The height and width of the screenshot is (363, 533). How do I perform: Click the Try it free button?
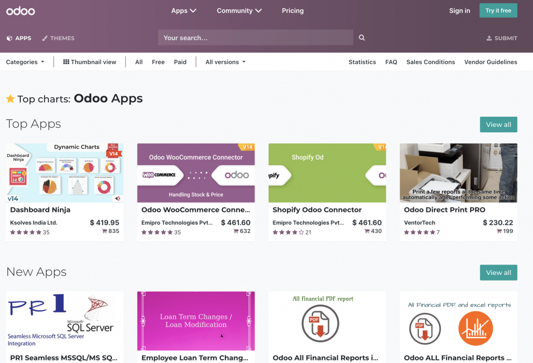point(498,10)
